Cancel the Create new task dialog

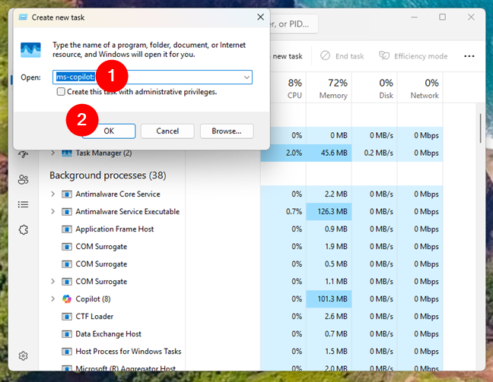[x=167, y=131]
